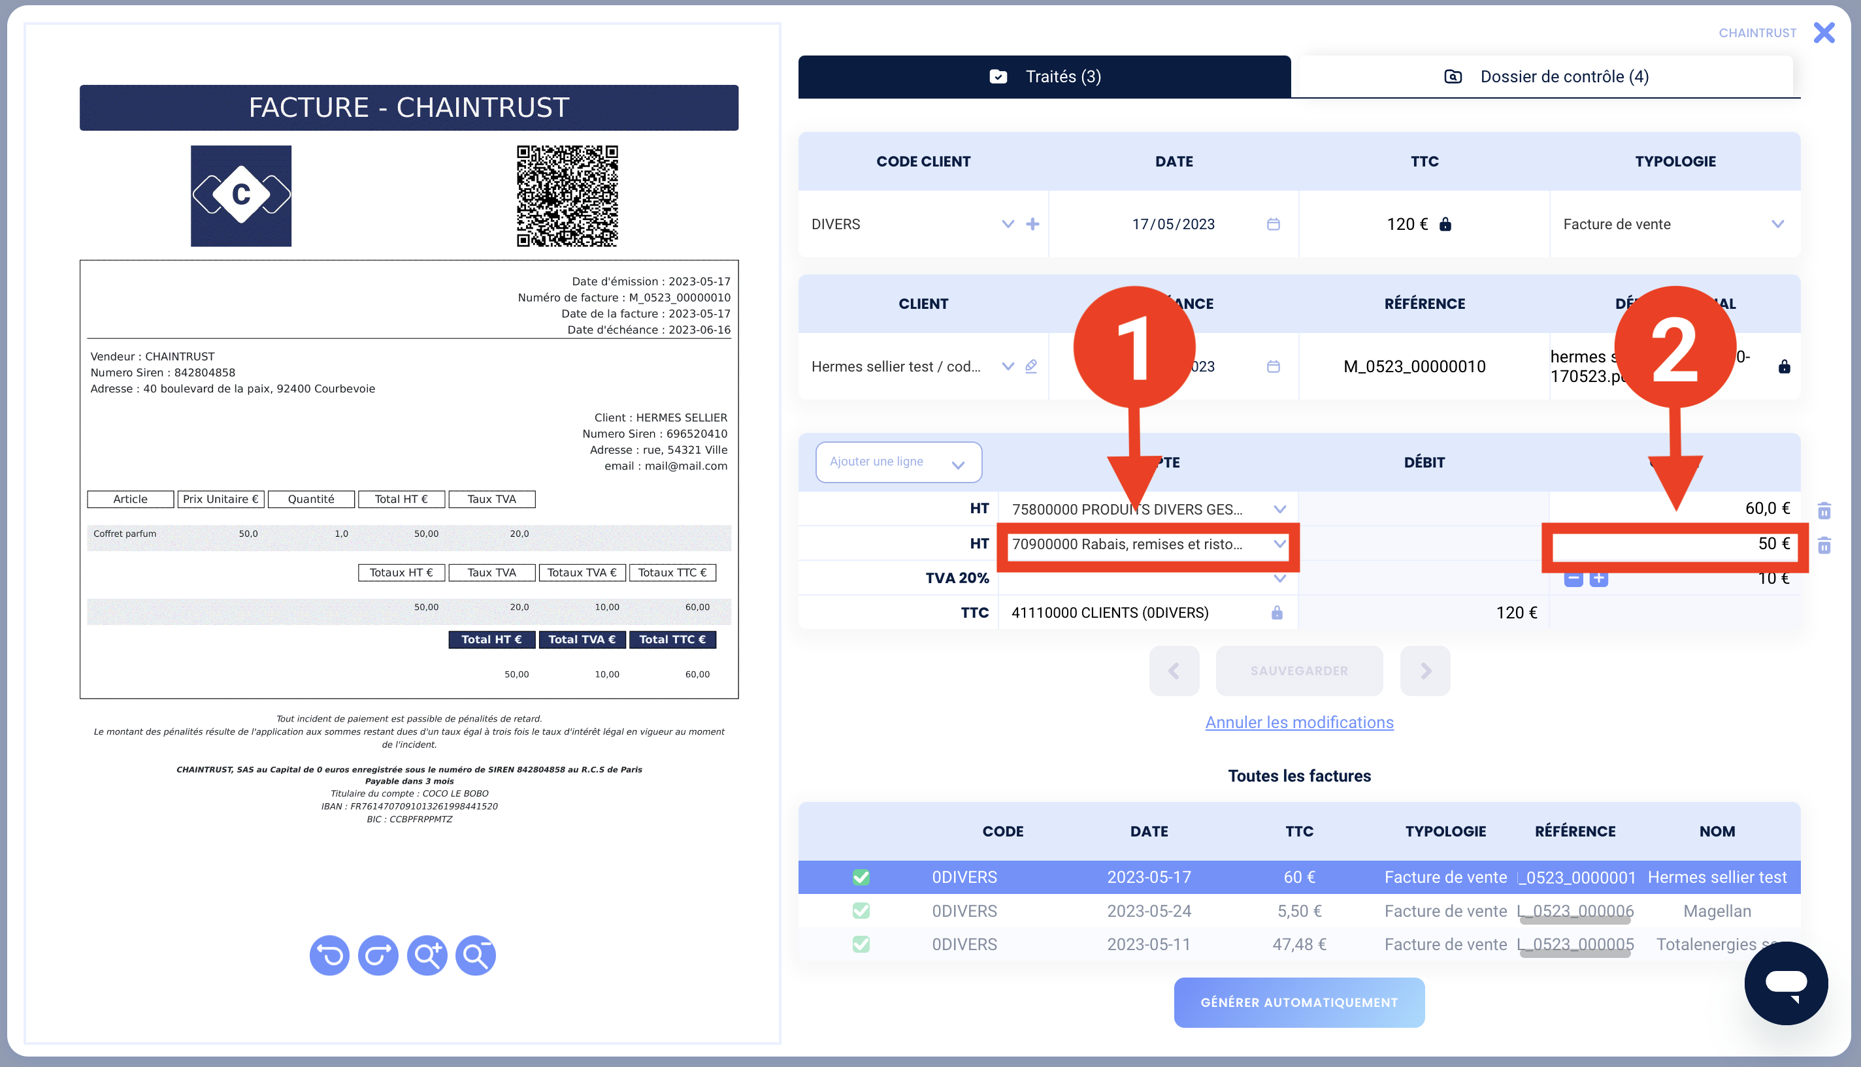Toggle checkbox for Totalenergies invoice row
This screenshot has height=1067, width=1861.
(862, 944)
